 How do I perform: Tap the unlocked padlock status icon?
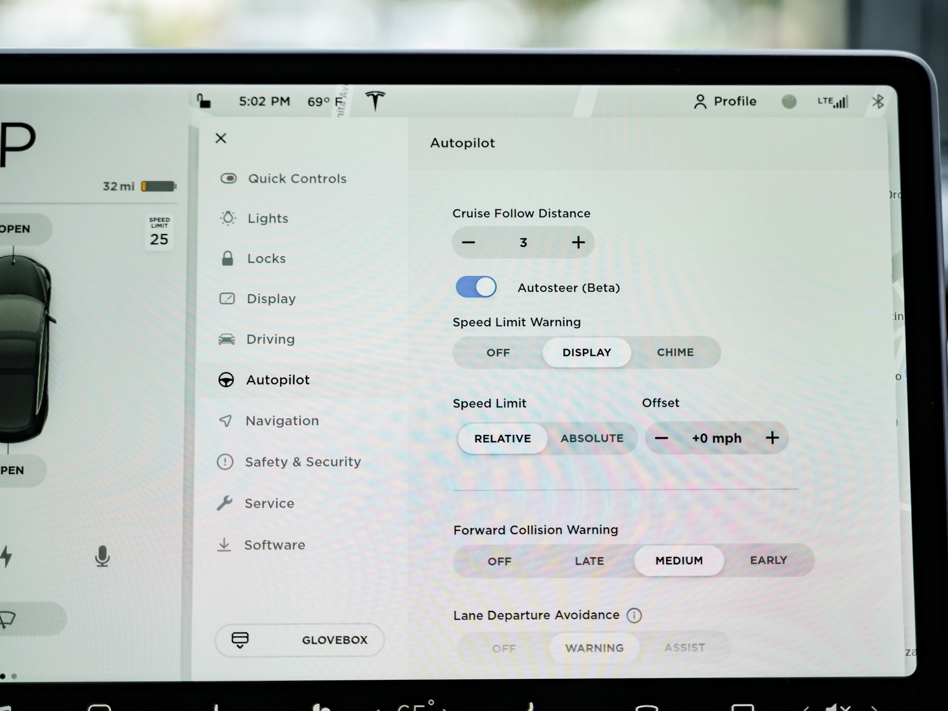pyautogui.click(x=204, y=101)
